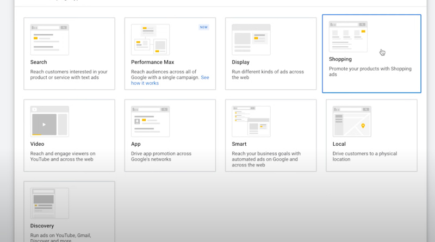435x242 pixels.
Task: Click the NEW badge on Performance Max
Action: [x=203, y=27]
